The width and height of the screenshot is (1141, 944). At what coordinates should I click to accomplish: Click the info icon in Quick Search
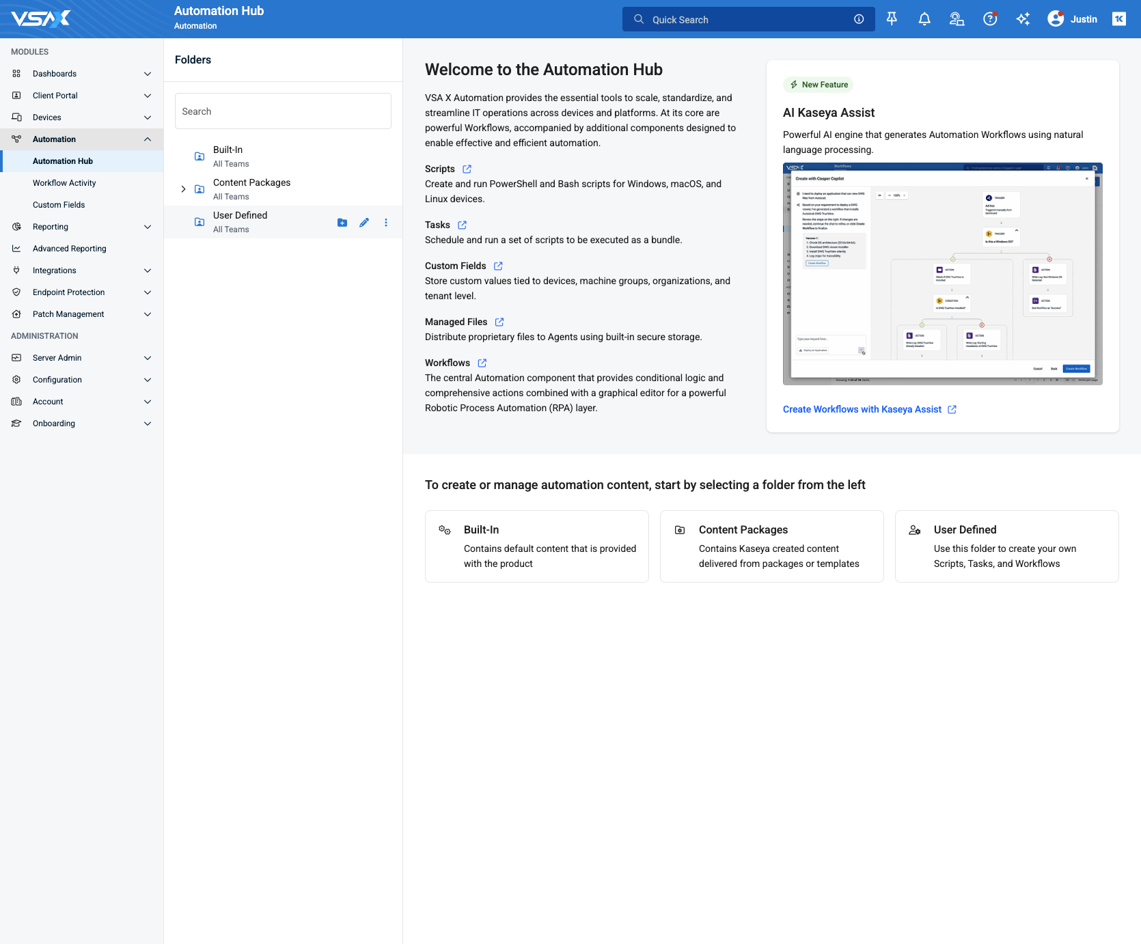(859, 19)
